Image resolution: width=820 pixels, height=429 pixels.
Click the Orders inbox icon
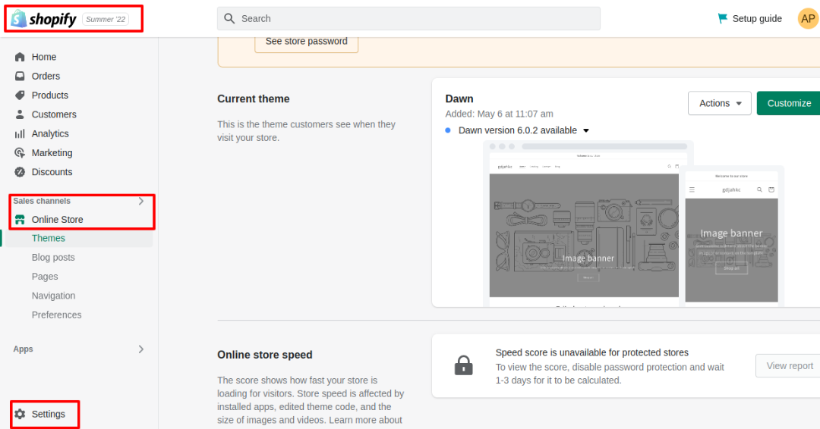pyautogui.click(x=20, y=77)
